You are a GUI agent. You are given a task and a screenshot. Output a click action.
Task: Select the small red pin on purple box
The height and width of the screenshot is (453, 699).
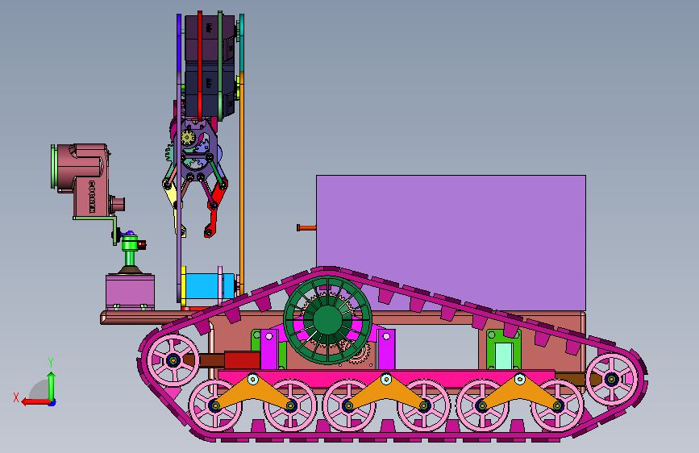point(306,228)
